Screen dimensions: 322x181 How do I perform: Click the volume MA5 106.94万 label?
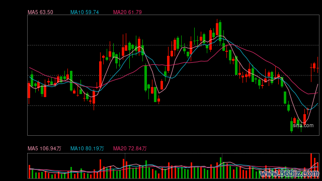point(44,148)
